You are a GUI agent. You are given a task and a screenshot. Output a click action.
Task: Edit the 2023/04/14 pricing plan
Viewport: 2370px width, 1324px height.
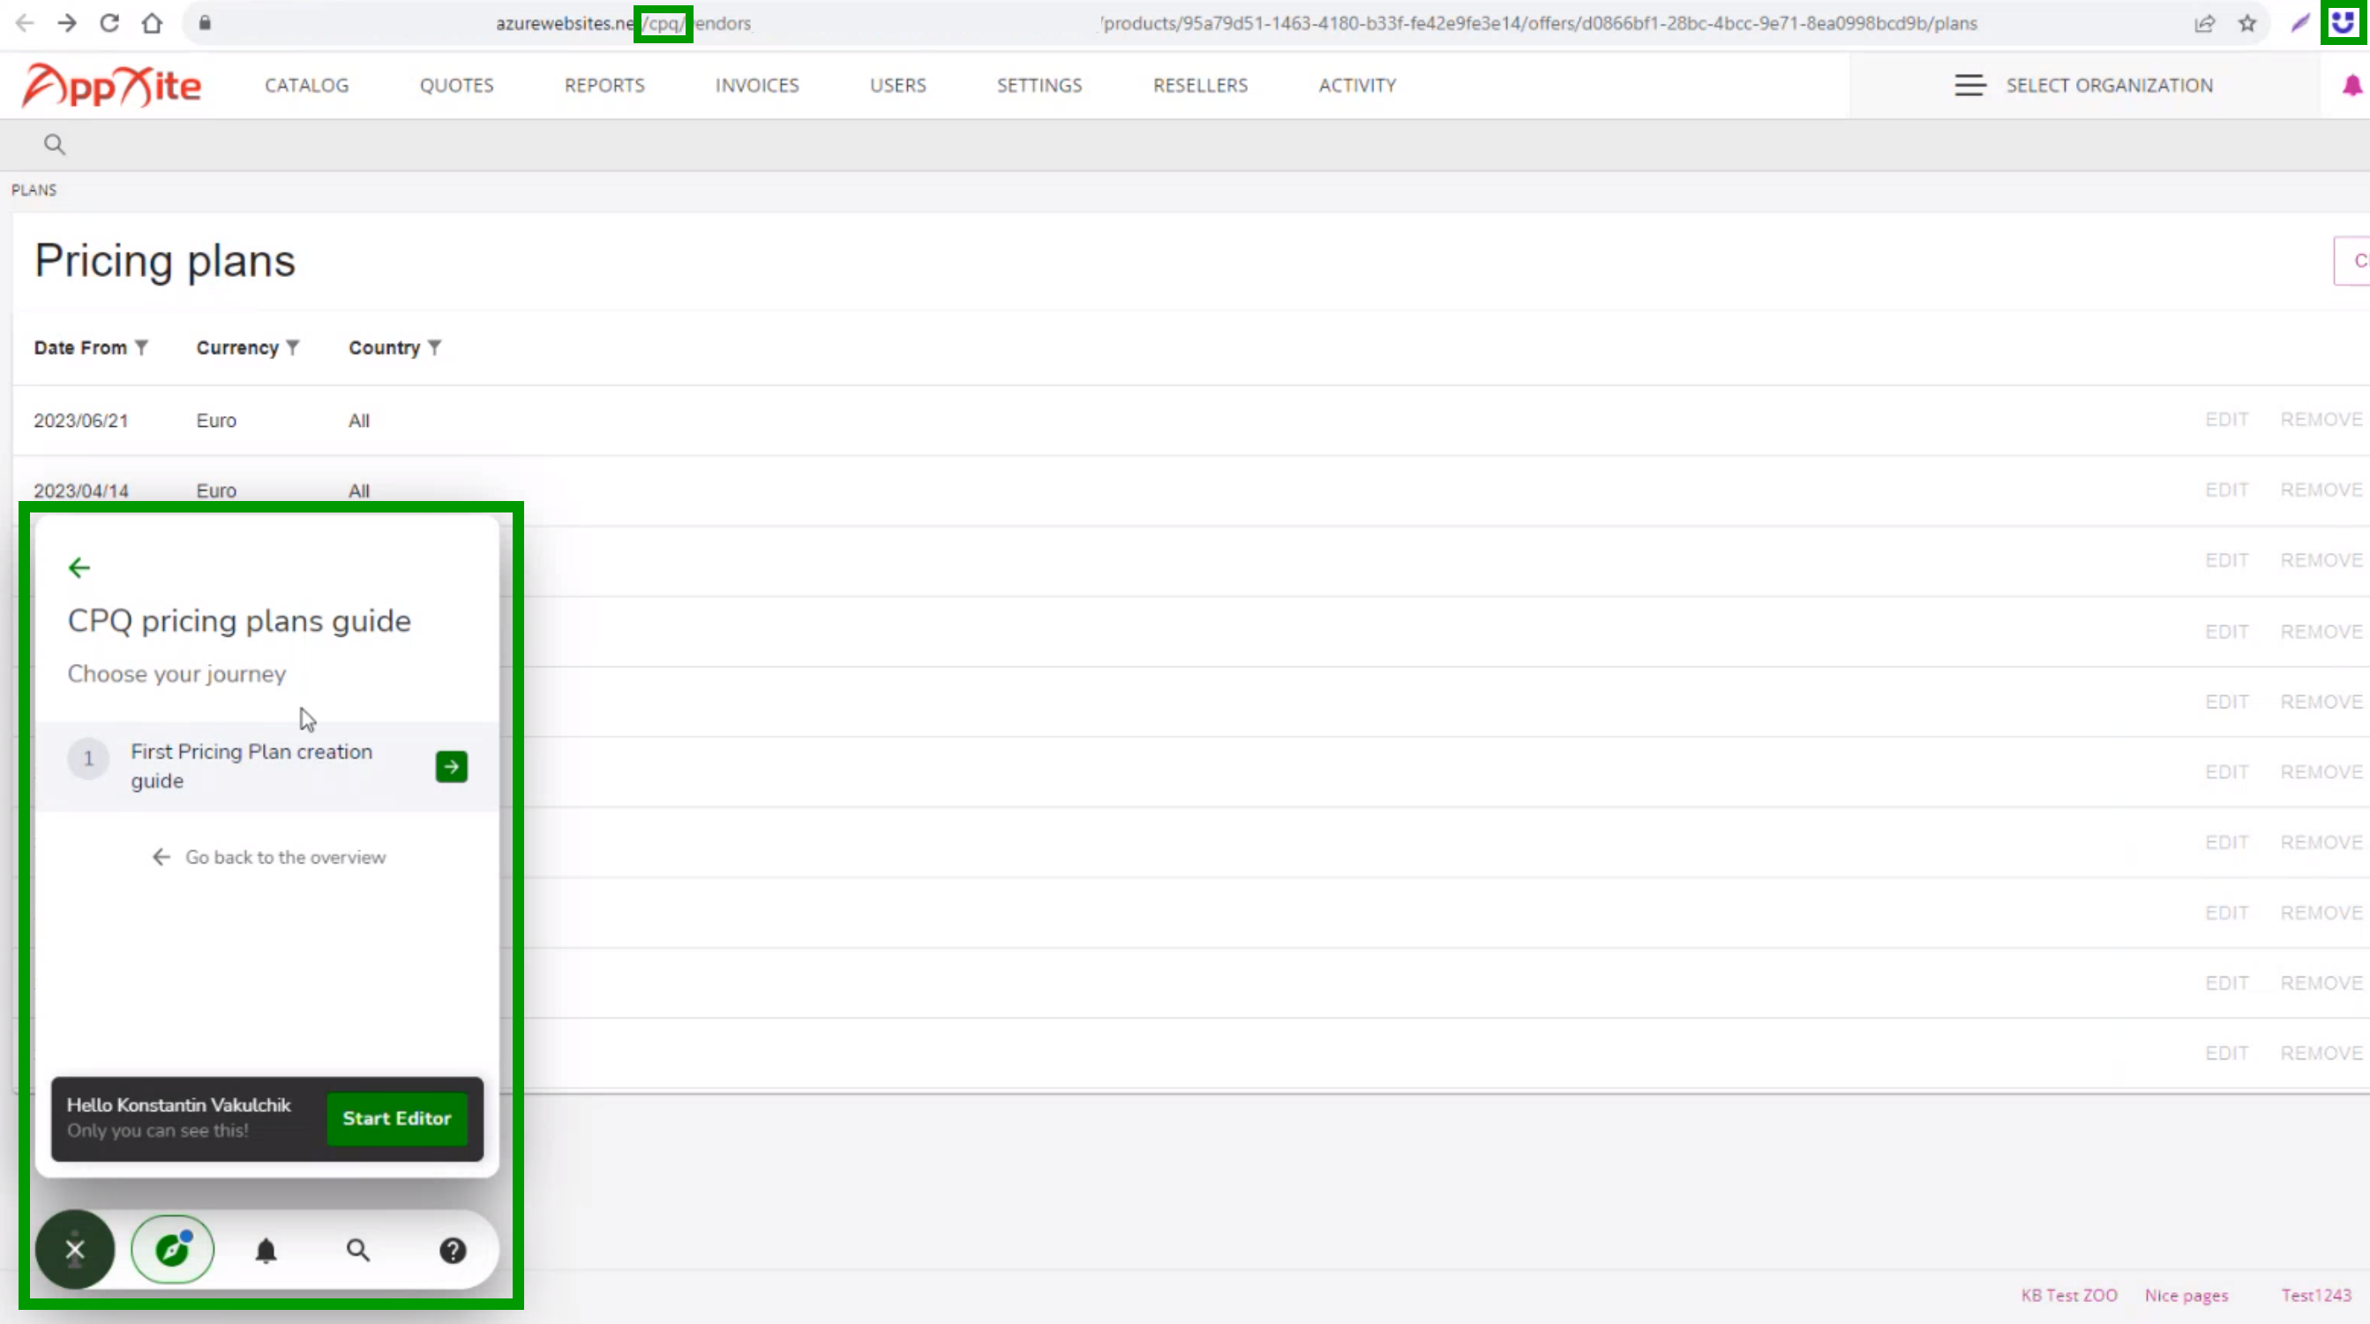click(2226, 490)
